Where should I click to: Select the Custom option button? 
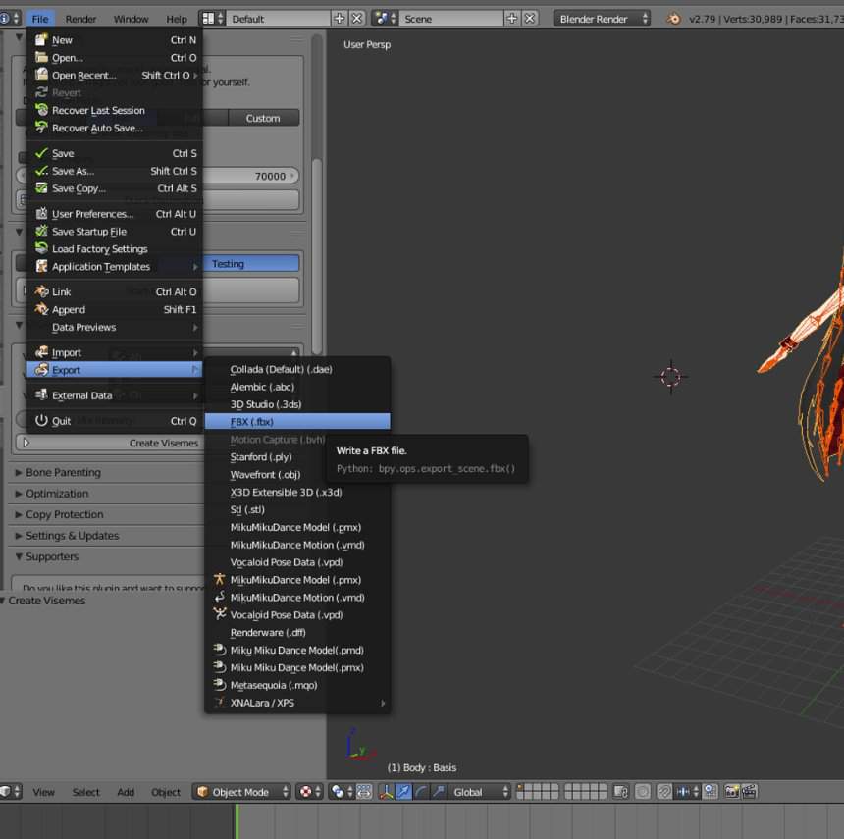[x=263, y=118]
